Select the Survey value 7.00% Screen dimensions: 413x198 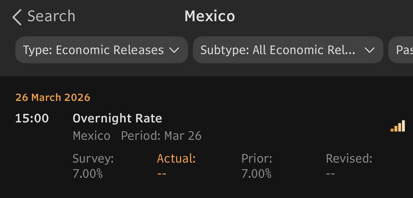click(88, 174)
